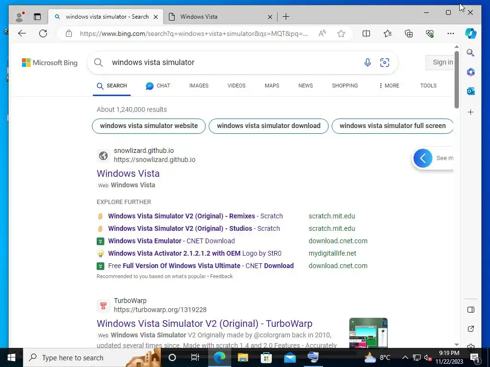Open the split screen icon

pyautogui.click(x=366, y=33)
